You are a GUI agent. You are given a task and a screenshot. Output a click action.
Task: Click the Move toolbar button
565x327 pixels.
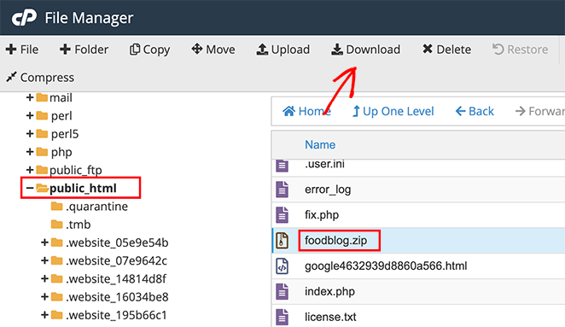click(213, 50)
